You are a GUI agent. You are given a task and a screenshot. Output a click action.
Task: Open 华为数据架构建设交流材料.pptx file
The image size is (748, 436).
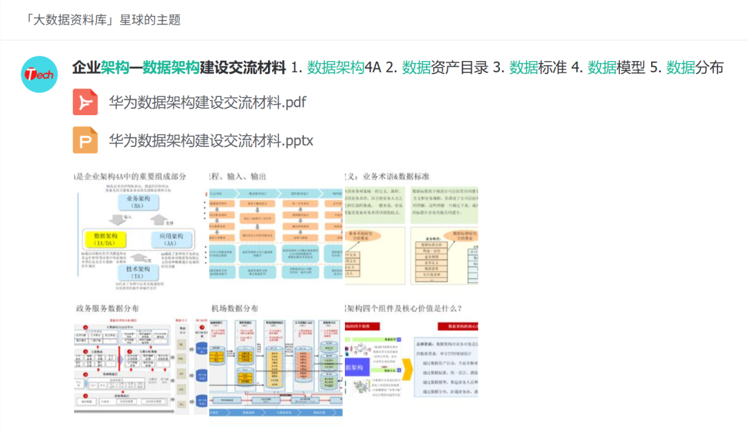211,141
